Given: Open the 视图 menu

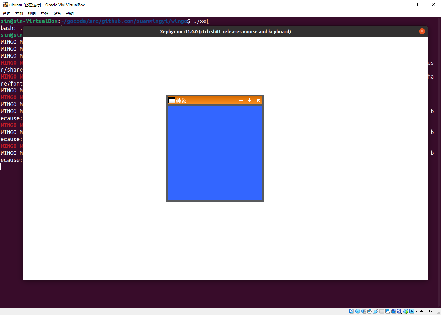Looking at the screenshot, I should click(x=32, y=13).
